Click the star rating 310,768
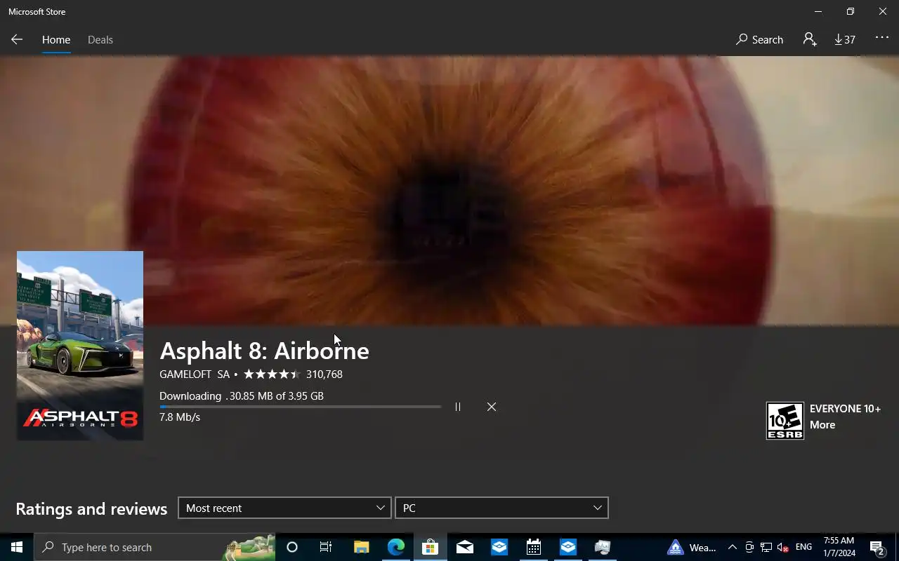 coord(293,374)
